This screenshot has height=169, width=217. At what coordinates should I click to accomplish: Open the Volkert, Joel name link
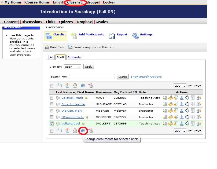tap(71, 123)
